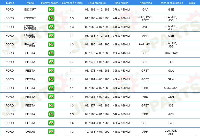Select the AWF, AVF body cell

[x=145, y=44]
